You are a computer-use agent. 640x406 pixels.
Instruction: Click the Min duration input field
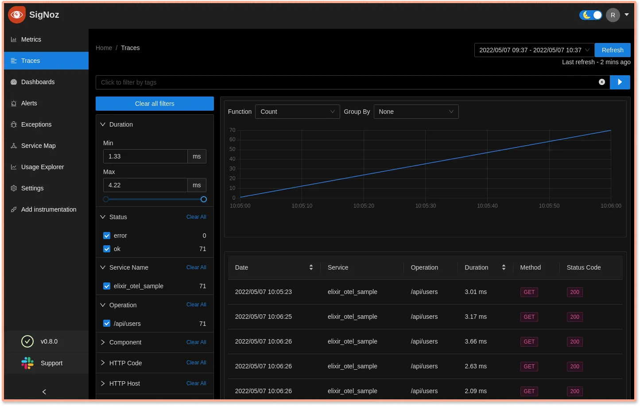(145, 156)
